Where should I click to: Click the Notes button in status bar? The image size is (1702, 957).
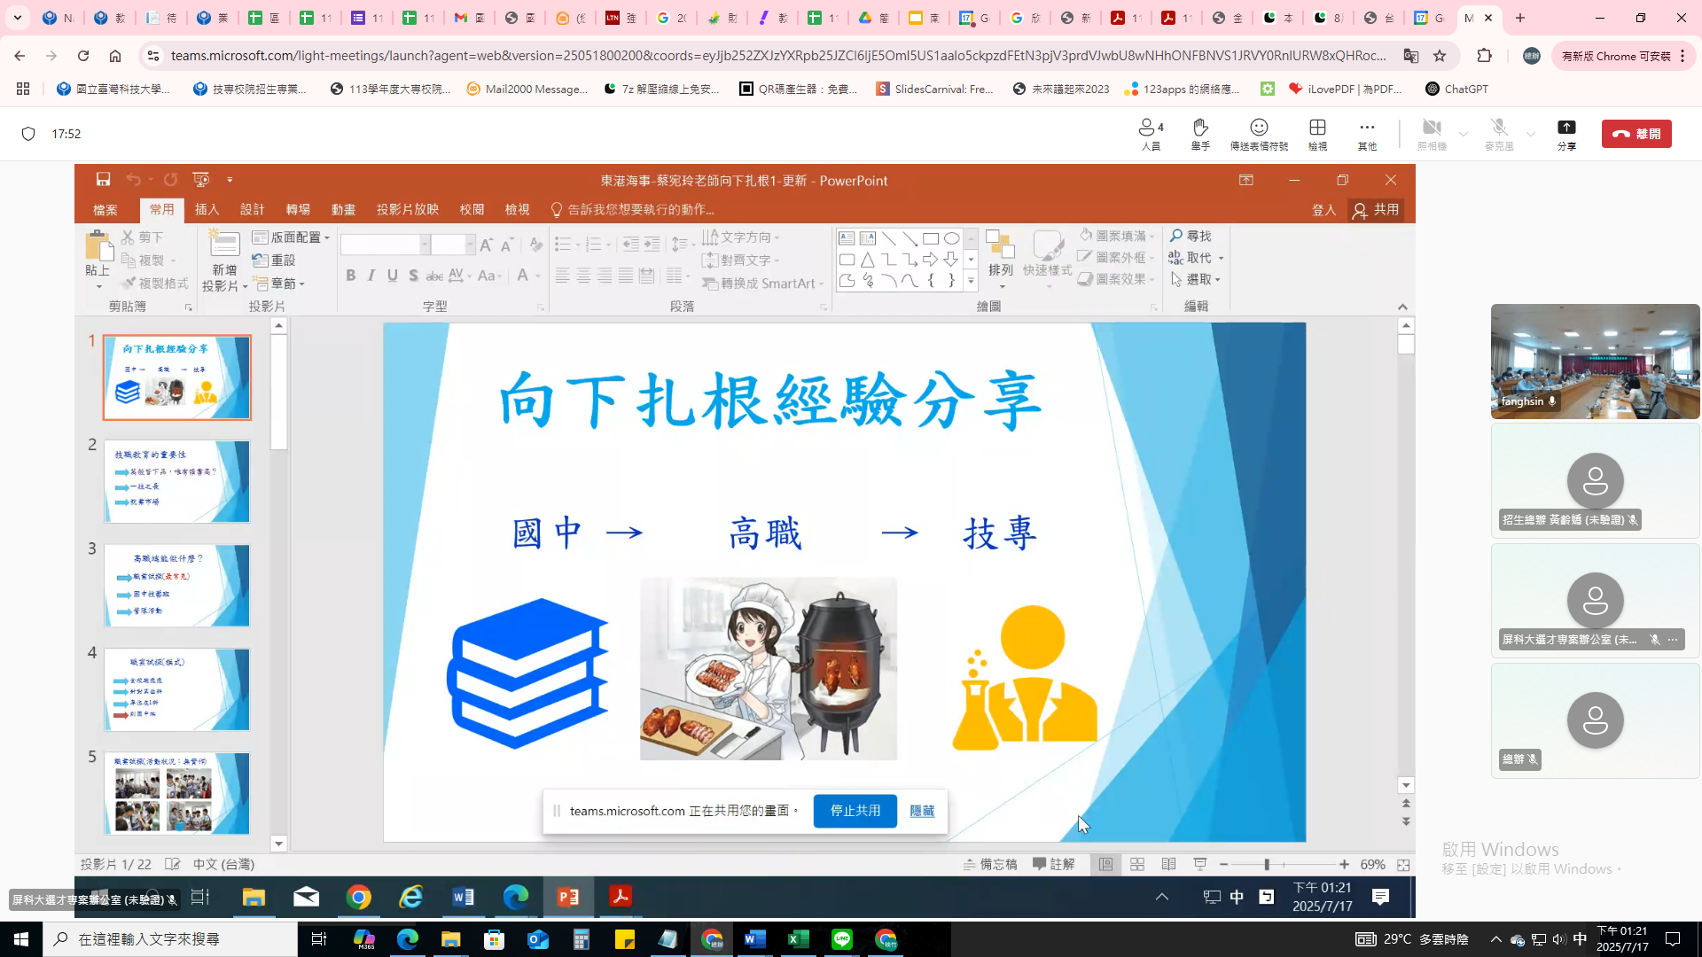tap(990, 865)
